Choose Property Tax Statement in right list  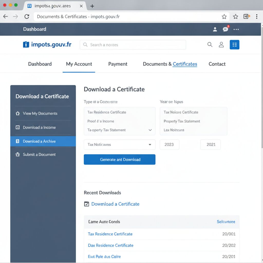click(182, 121)
